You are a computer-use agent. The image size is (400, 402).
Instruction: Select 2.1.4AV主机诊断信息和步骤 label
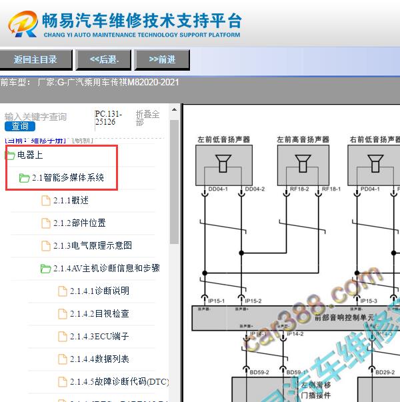coord(107,268)
